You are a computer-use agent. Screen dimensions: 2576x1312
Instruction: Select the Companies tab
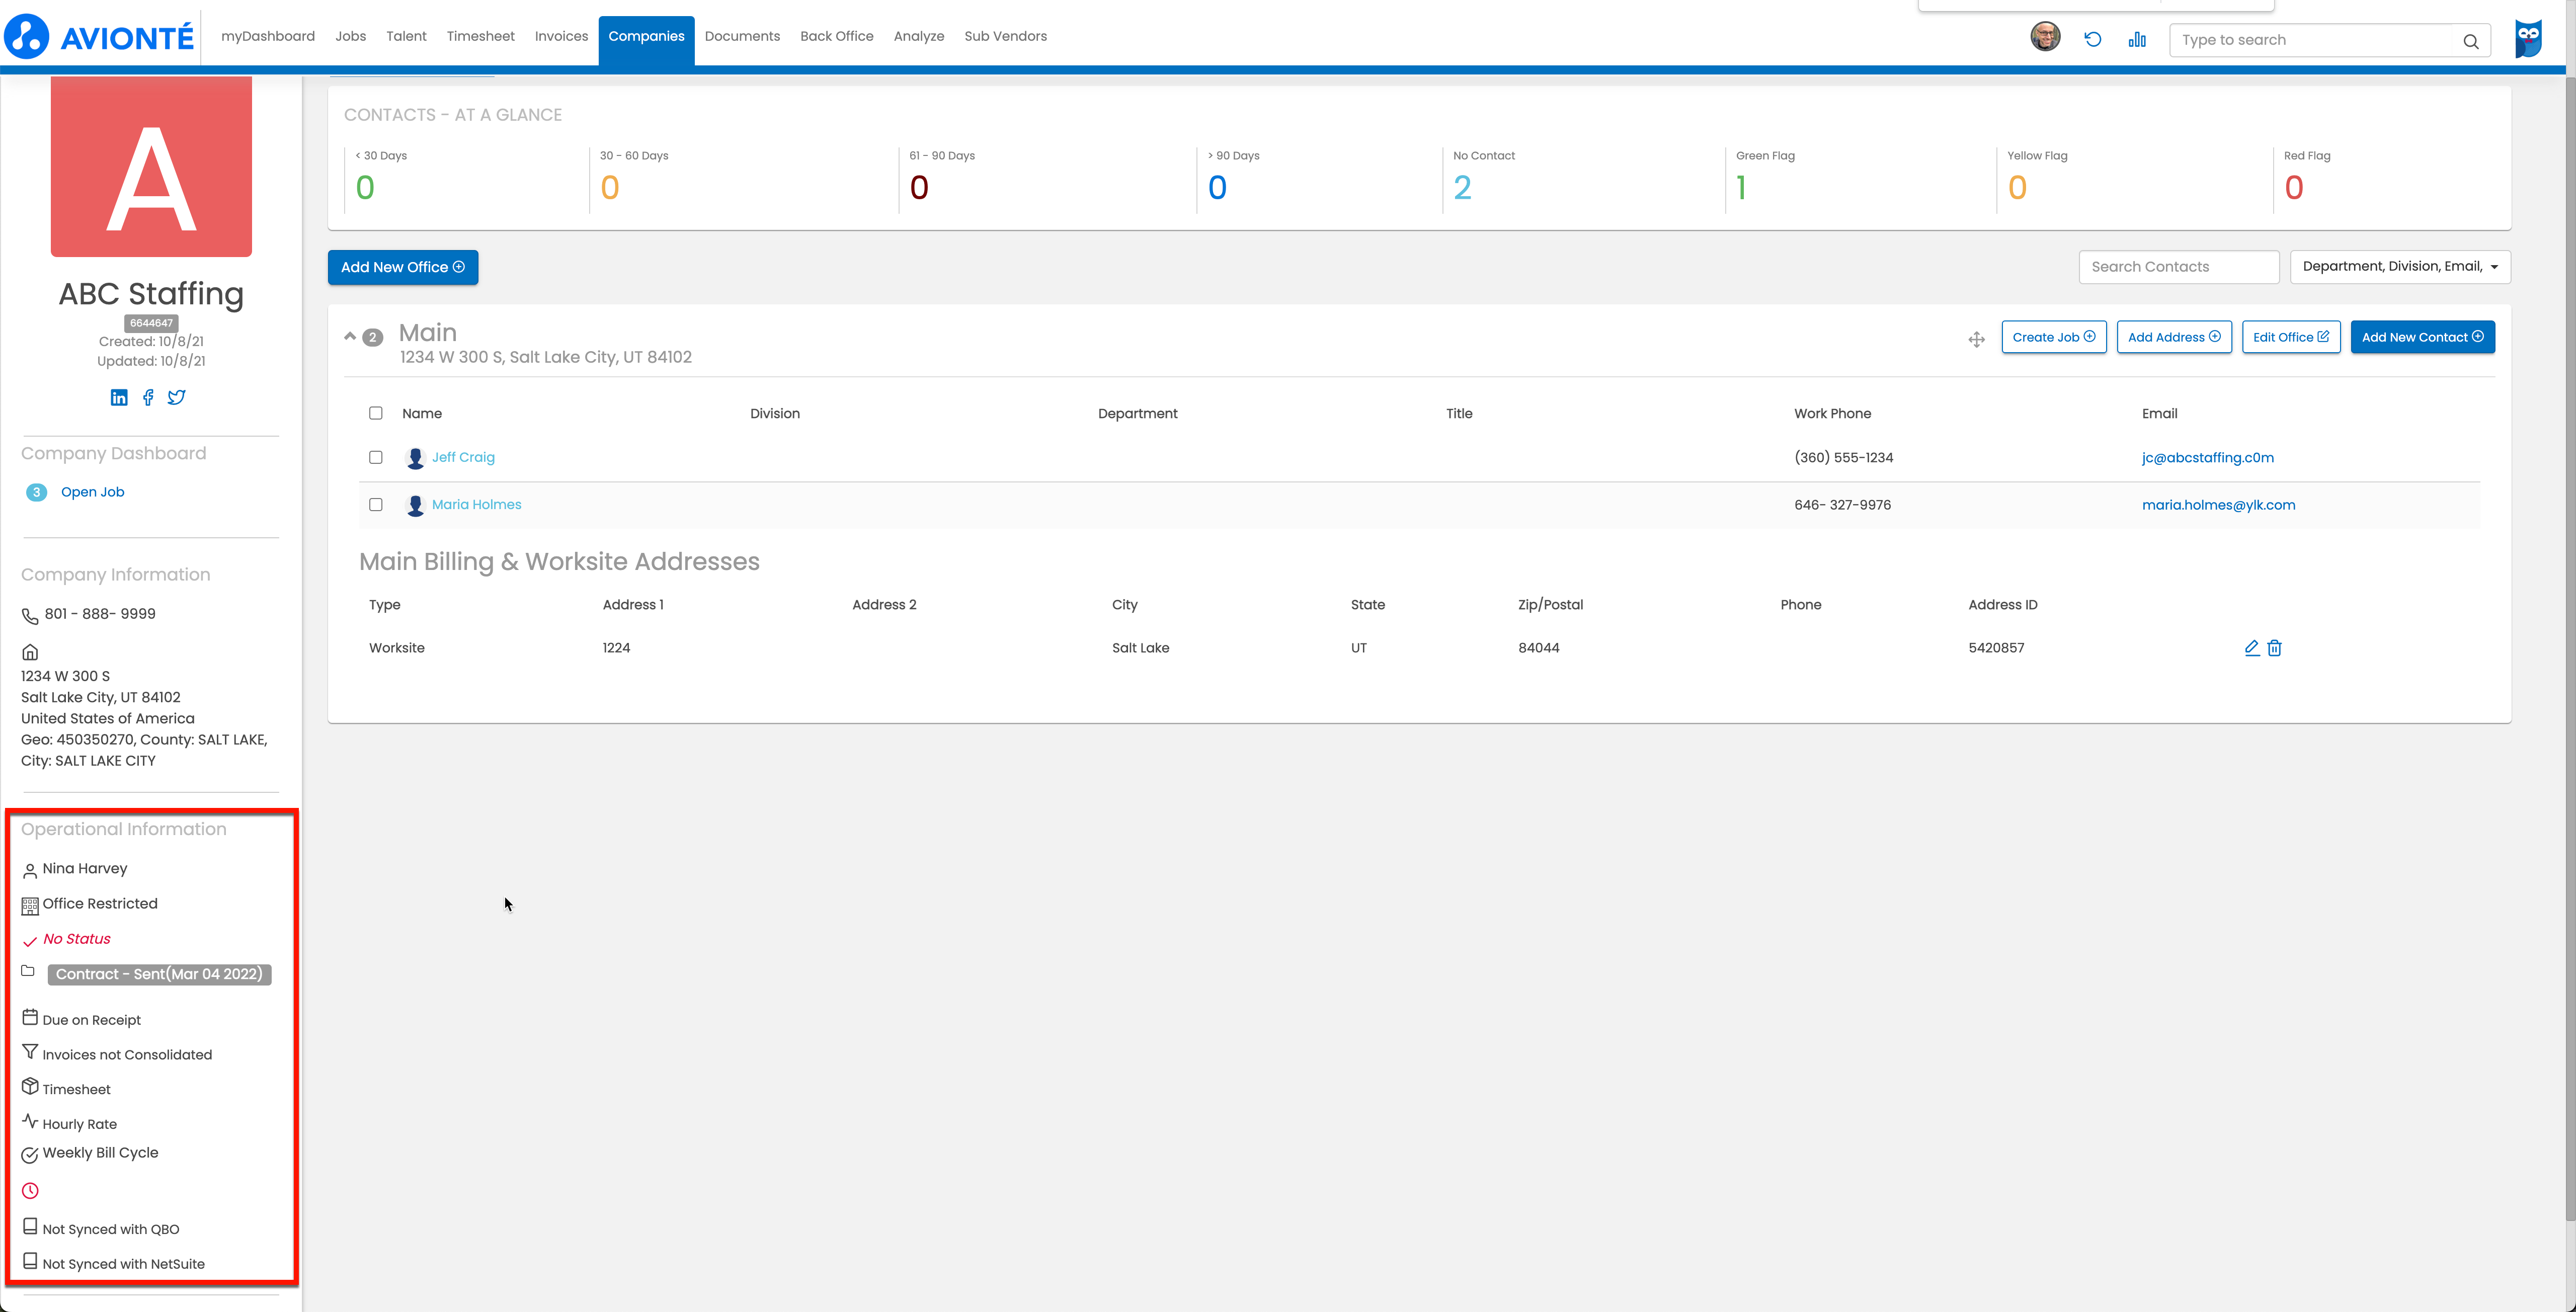(x=646, y=40)
